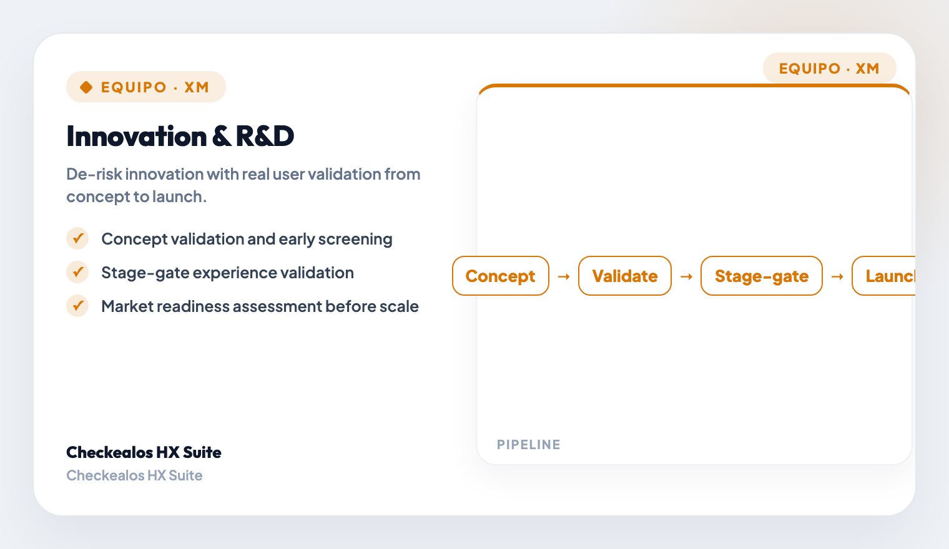Click the EQUIPO · XM tag above the pipeline panel
Screen dimensions: 949x549
(829, 68)
